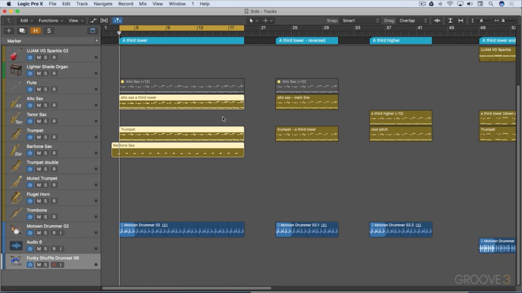
Task: Go back using the up-level arrow
Action: coord(9,20)
